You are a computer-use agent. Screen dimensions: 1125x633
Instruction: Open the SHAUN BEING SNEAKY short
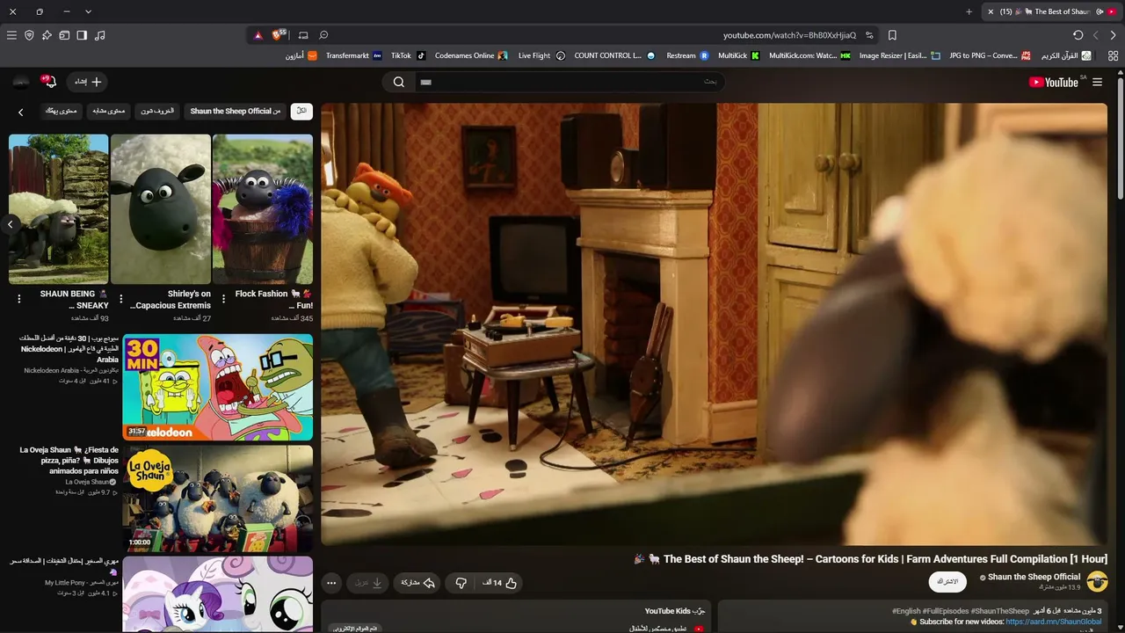(59, 209)
